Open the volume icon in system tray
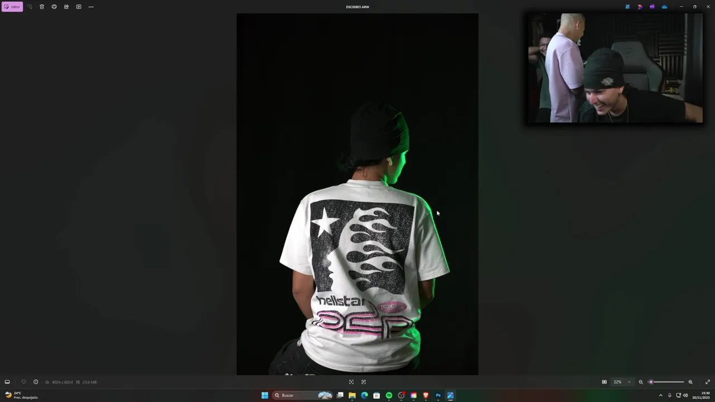 685,395
